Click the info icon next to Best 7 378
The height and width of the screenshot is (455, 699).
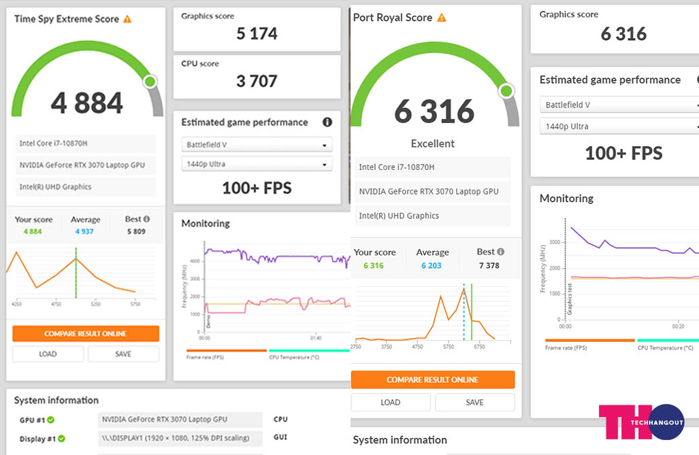point(501,252)
